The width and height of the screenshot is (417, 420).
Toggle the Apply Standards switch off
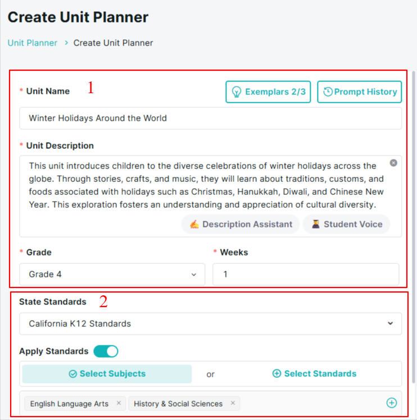[x=106, y=351]
